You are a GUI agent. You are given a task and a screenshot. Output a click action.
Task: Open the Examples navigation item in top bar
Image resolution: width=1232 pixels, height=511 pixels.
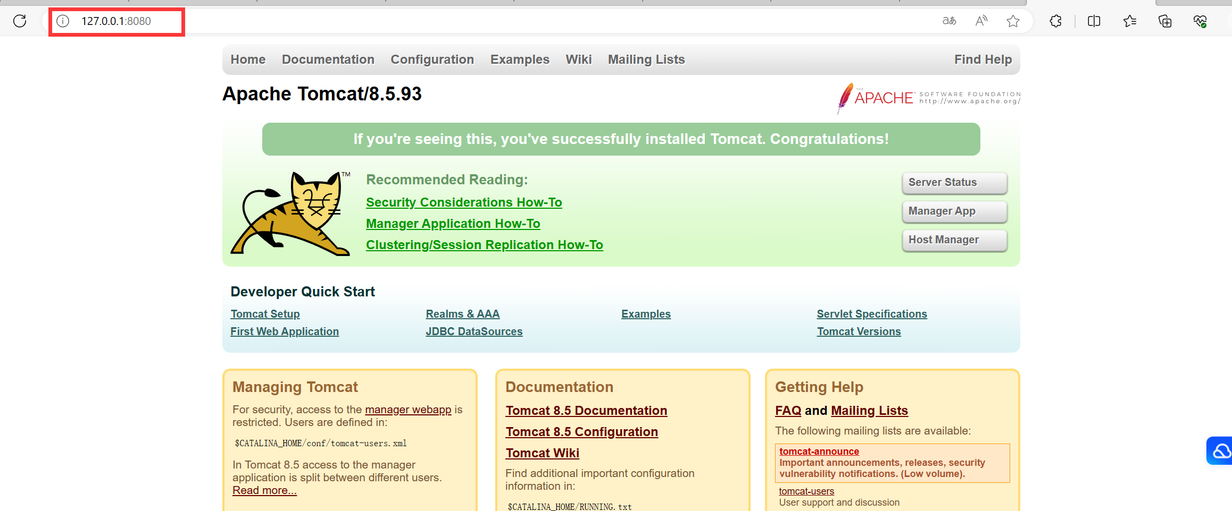(x=520, y=59)
